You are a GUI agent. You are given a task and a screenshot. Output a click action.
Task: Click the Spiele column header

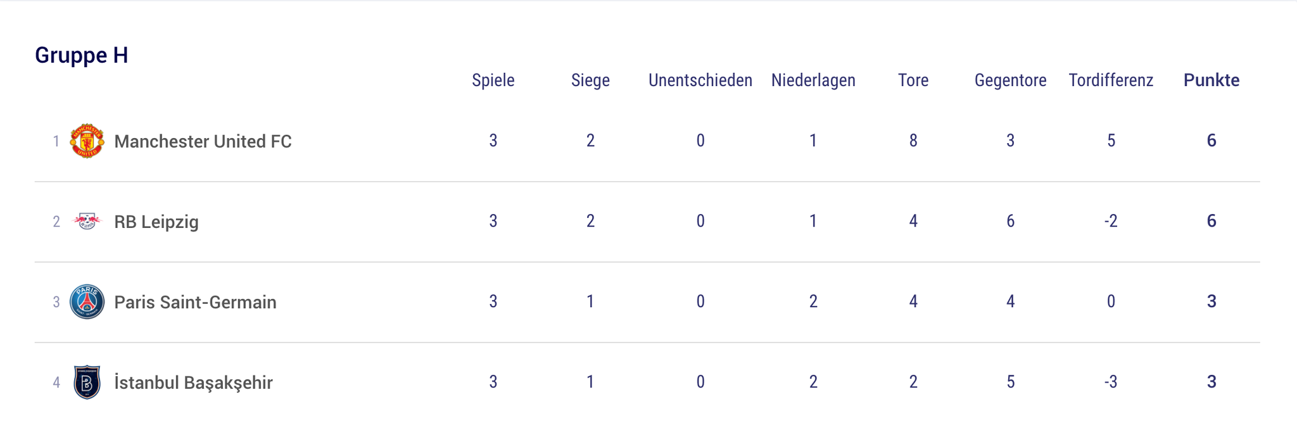(x=493, y=80)
